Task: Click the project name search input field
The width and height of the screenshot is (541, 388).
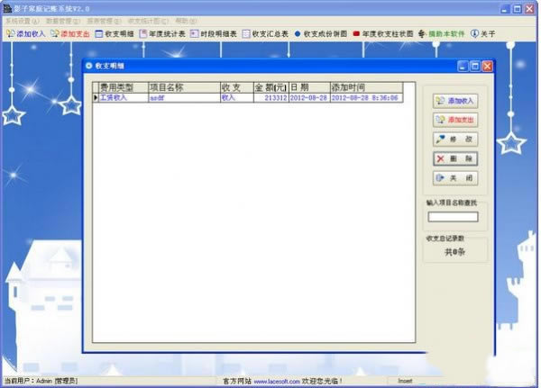Action: click(x=453, y=217)
